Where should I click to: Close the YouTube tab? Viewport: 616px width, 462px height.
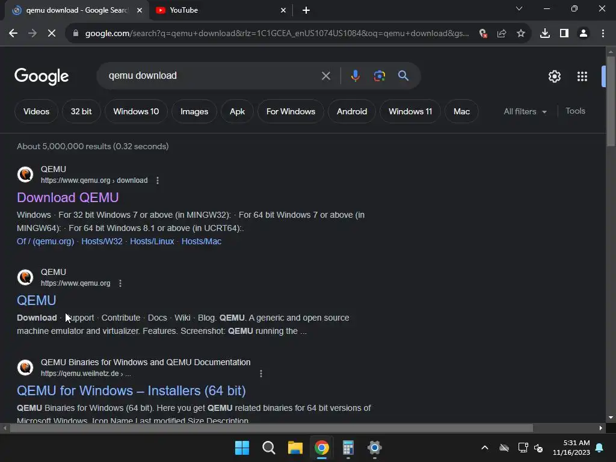tap(283, 10)
